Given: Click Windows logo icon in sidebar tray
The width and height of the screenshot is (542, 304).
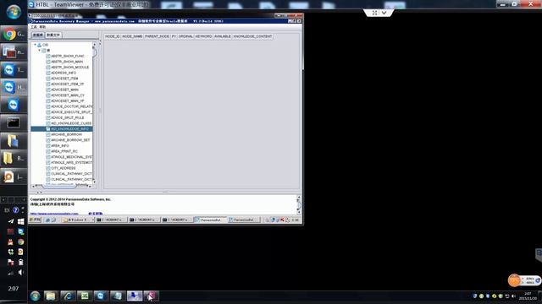Looking at the screenshot, I should point(20,221).
